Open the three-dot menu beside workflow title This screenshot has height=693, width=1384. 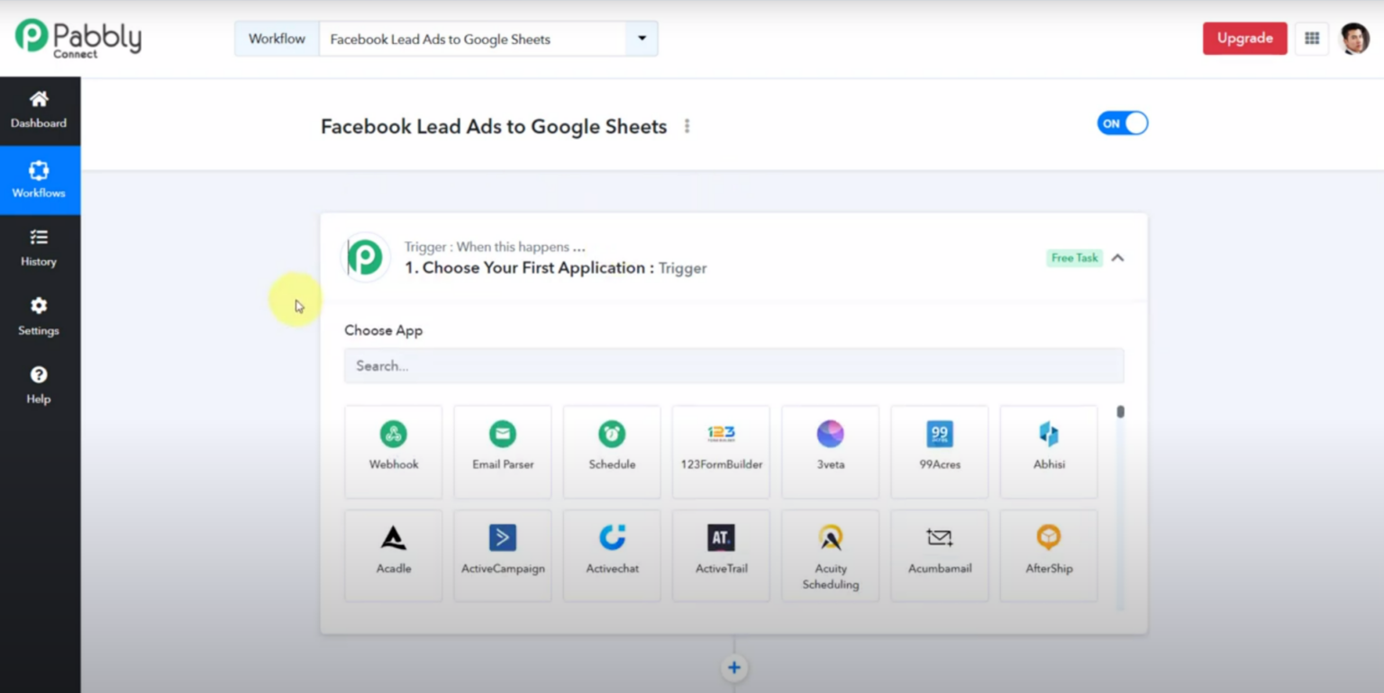point(687,126)
